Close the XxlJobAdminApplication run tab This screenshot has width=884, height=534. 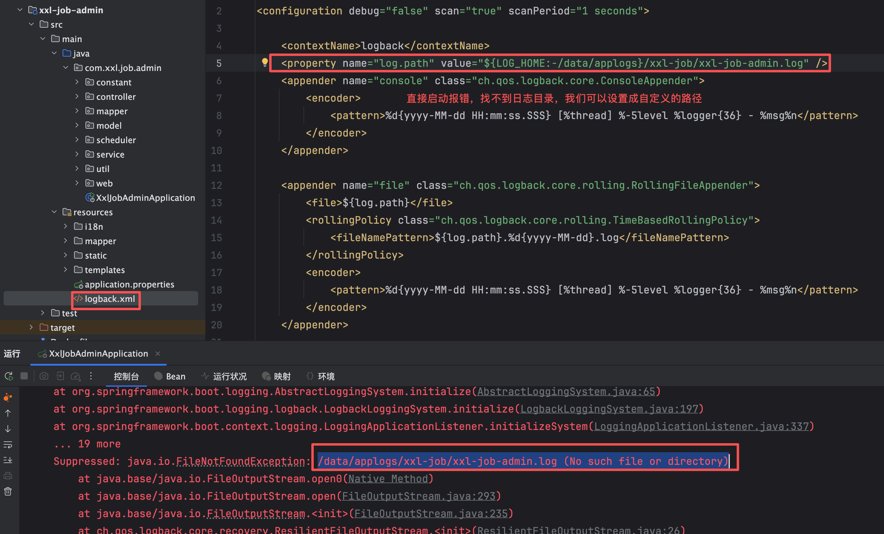point(158,353)
